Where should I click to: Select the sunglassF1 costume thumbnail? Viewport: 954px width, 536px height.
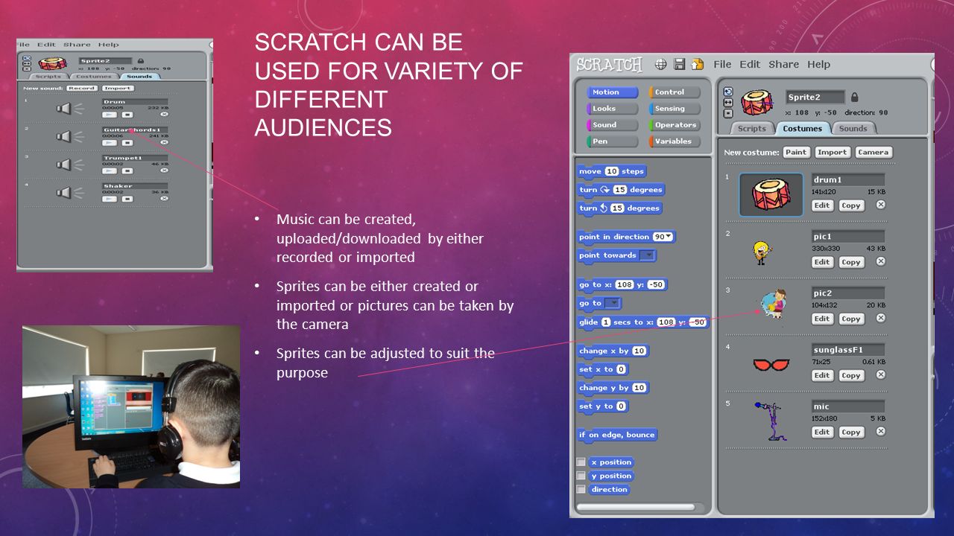[771, 365]
